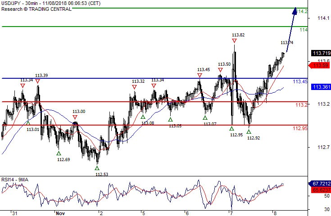Screen dimensions: 331x216
Task: Click the green triangle marker at 112.53 low
Action: (97, 168)
